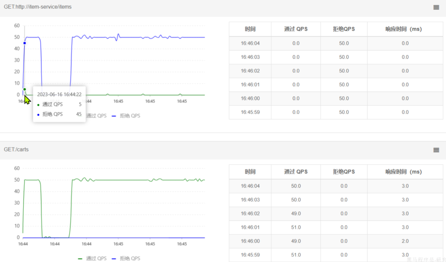The image size is (446, 262).
Task: Click the GET:http://item-service/items panel title
Action: pos(38,7)
